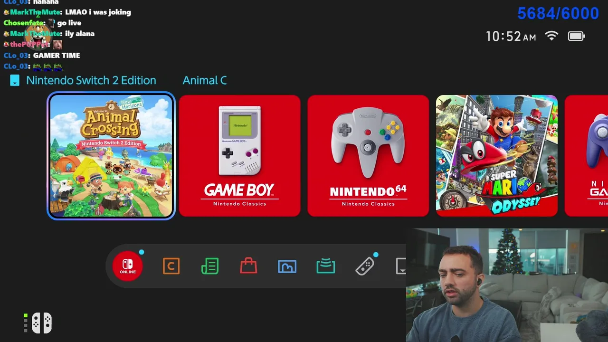Click chat message "LMAO i was joking"
Image resolution: width=608 pixels, height=342 pixels.
click(x=98, y=12)
